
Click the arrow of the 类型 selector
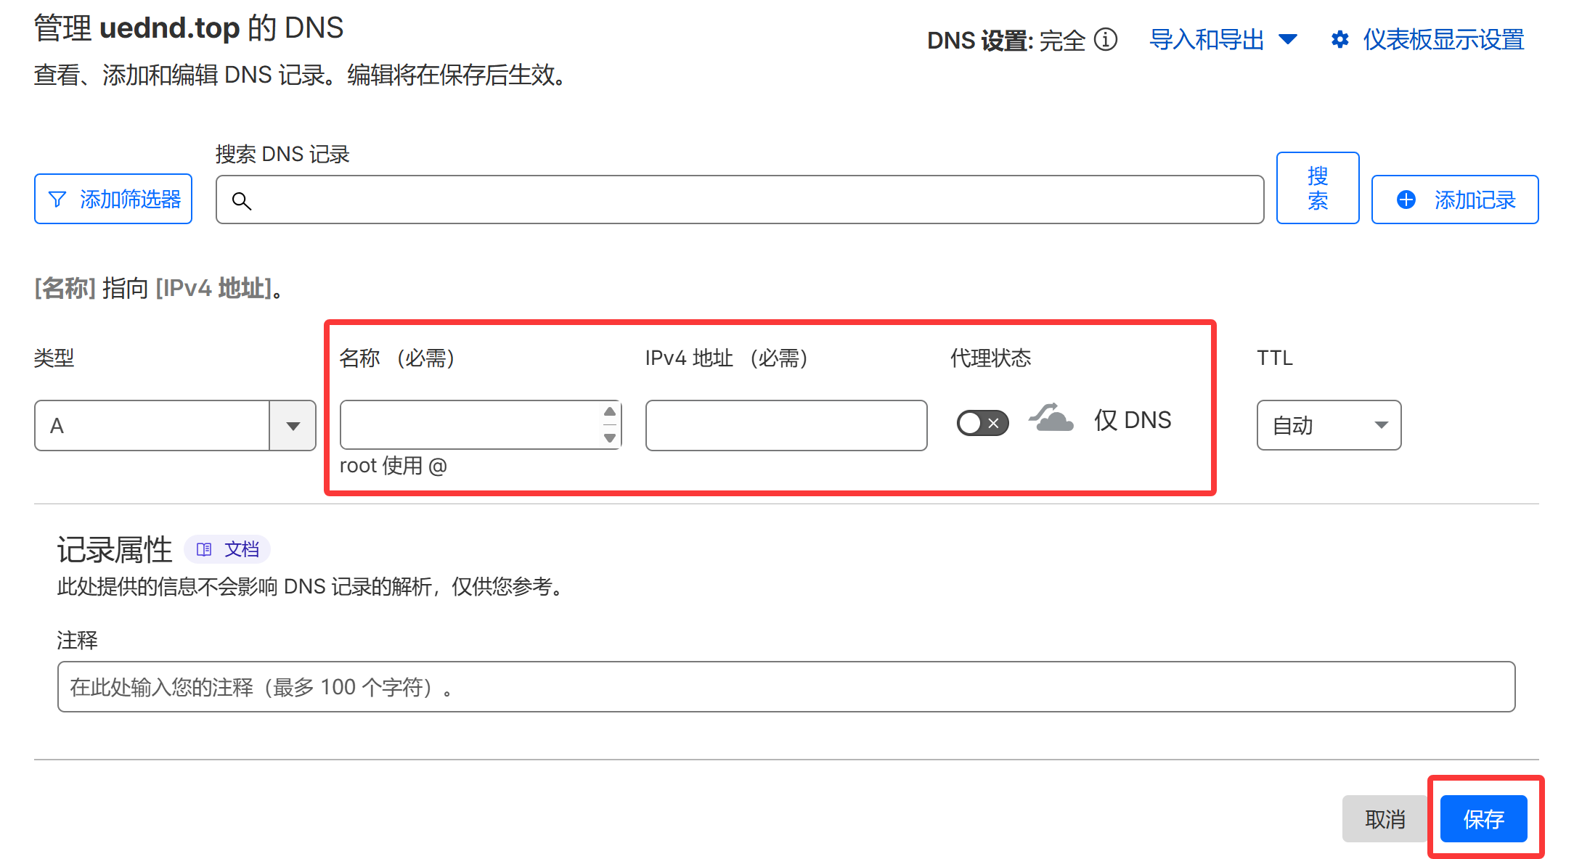(x=293, y=426)
